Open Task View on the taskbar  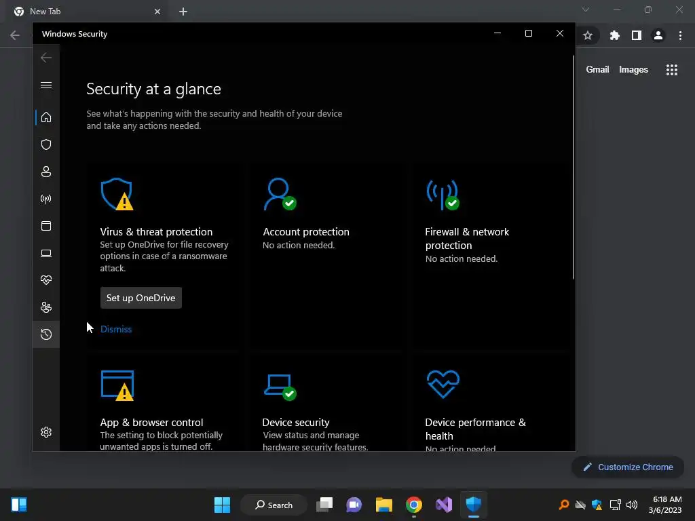[x=324, y=505]
